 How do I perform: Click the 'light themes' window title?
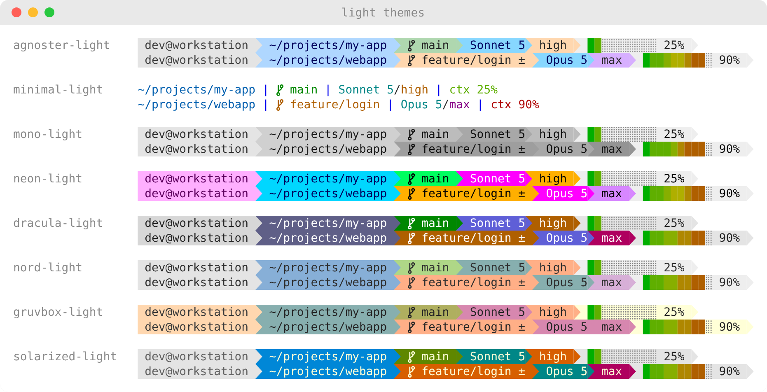[383, 13]
